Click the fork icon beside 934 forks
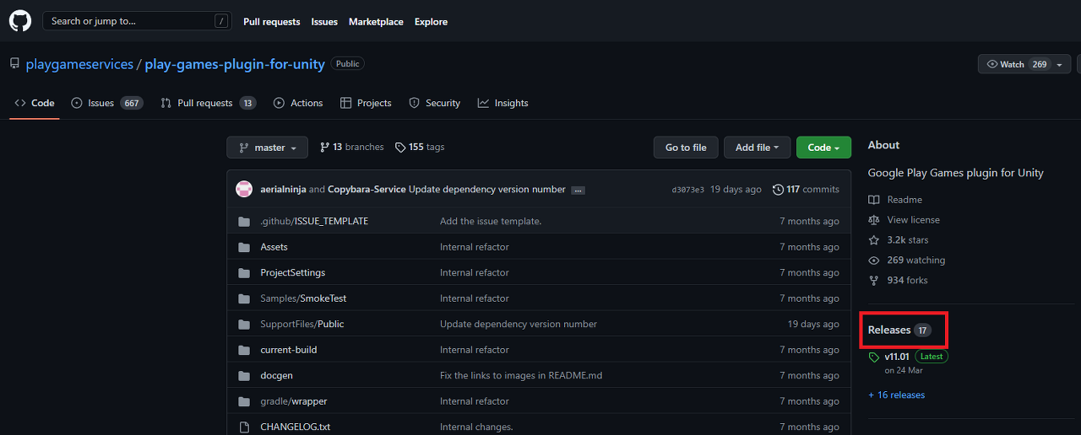 [x=874, y=281]
